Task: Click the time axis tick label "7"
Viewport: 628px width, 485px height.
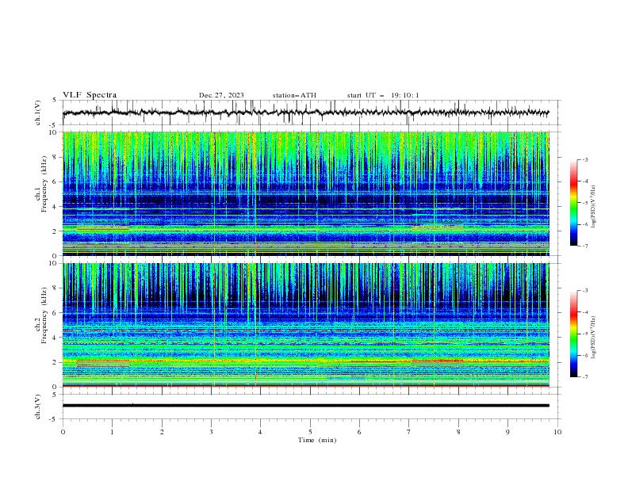Action: pos(409,432)
